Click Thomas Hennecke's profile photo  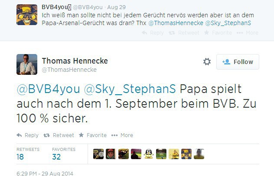26,64
